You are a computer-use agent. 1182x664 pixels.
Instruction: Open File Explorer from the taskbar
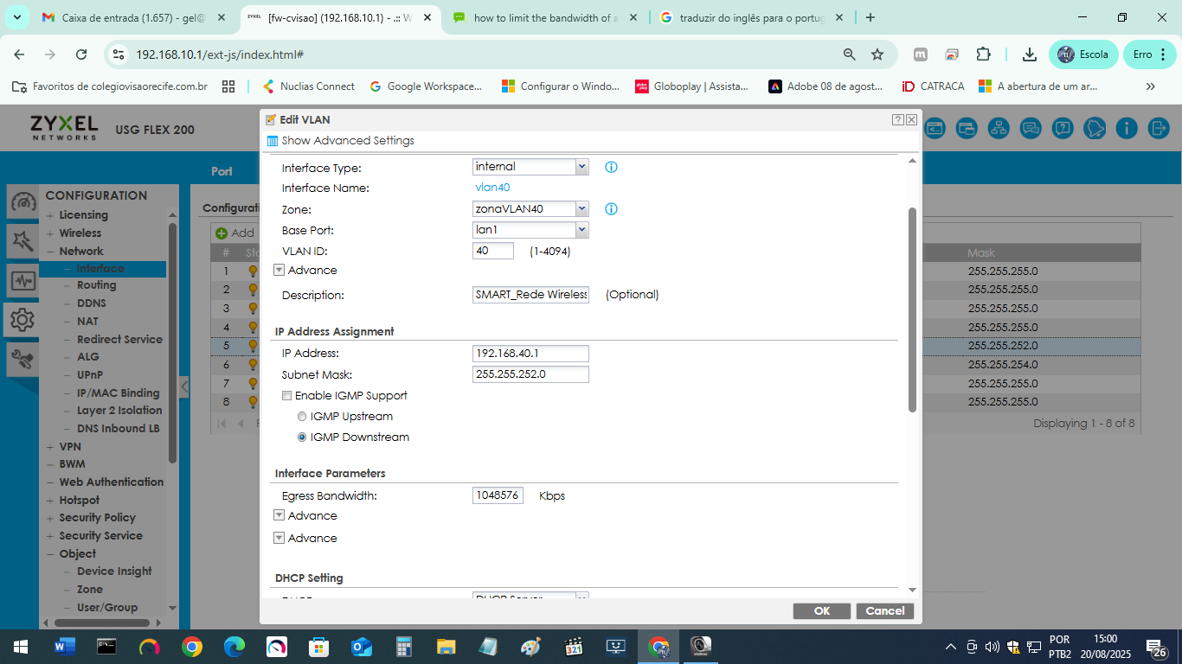446,647
